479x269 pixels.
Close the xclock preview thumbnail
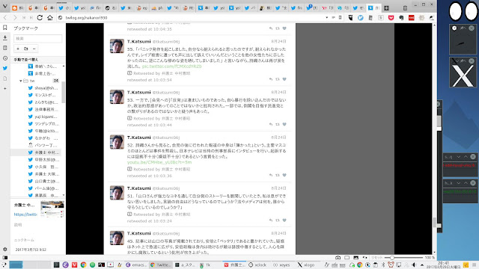pyautogui.click(x=472, y=28)
